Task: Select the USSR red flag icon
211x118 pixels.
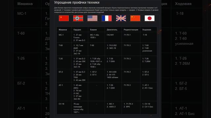Action: tap(64, 18)
